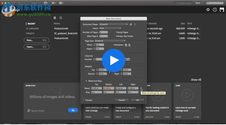The width and height of the screenshot is (226, 125).
Task: Click the Start Page # field
Action: [x=104, y=36]
